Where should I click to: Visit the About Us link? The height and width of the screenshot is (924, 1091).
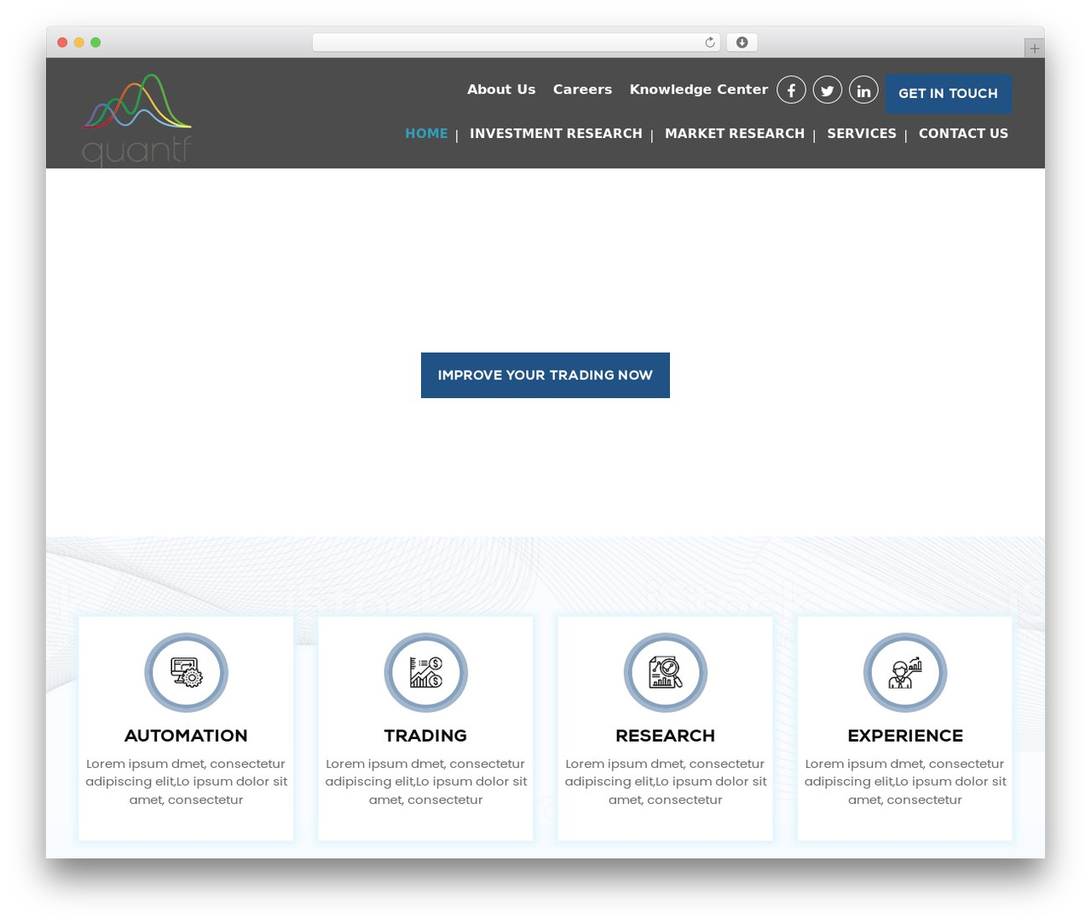click(501, 90)
